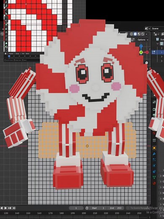This screenshot has width=164, height=219.
Task: Click the blue playhead in inset timeline
Action: coord(9,56)
